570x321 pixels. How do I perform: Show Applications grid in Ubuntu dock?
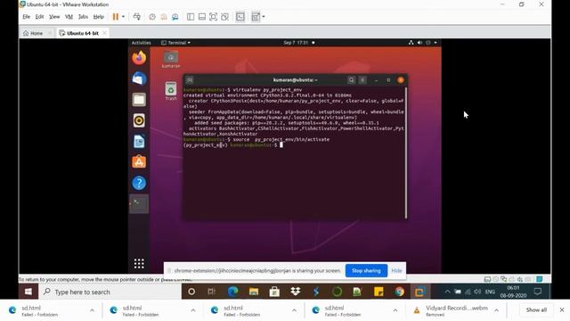[139, 264]
